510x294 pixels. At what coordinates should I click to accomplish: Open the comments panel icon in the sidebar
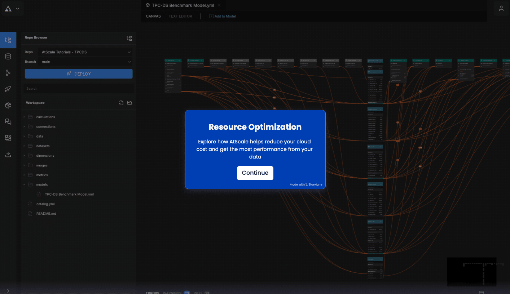pyautogui.click(x=8, y=121)
